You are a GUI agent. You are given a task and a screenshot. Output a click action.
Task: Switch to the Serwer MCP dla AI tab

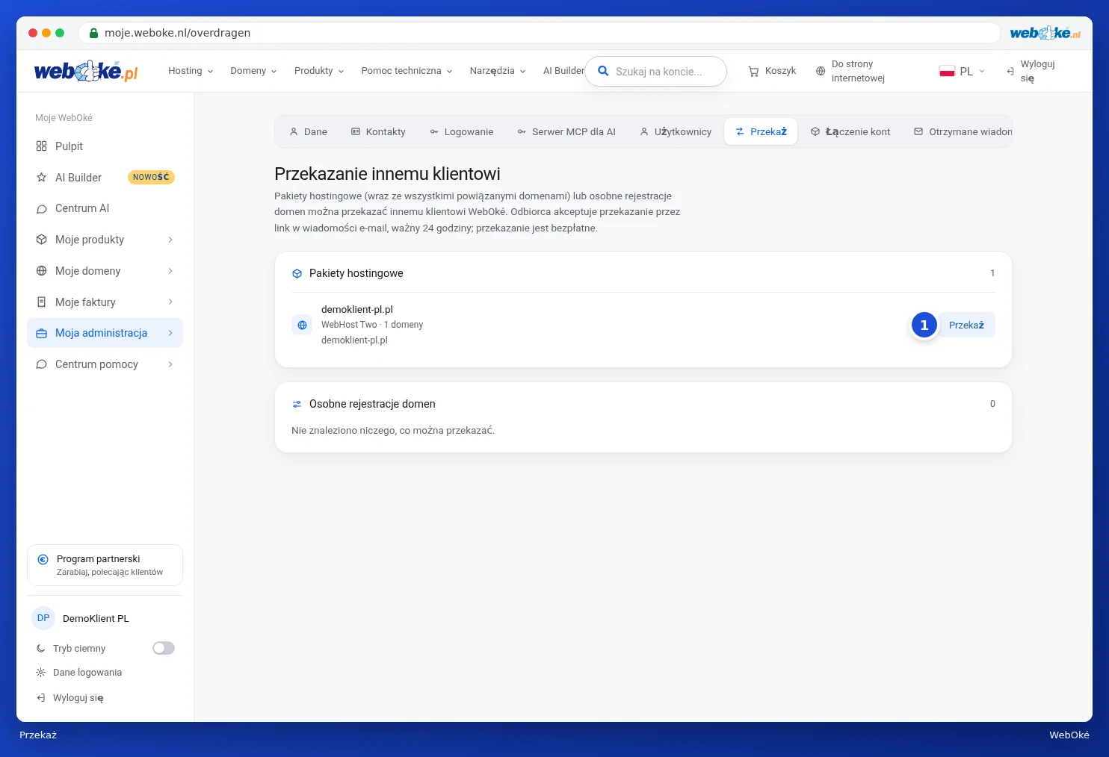click(566, 131)
